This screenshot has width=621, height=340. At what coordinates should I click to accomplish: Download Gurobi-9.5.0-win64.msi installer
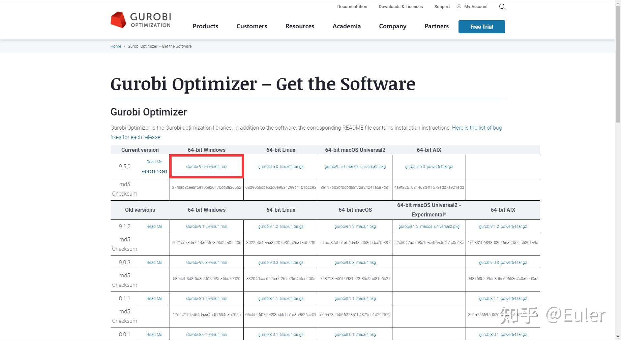[207, 167]
